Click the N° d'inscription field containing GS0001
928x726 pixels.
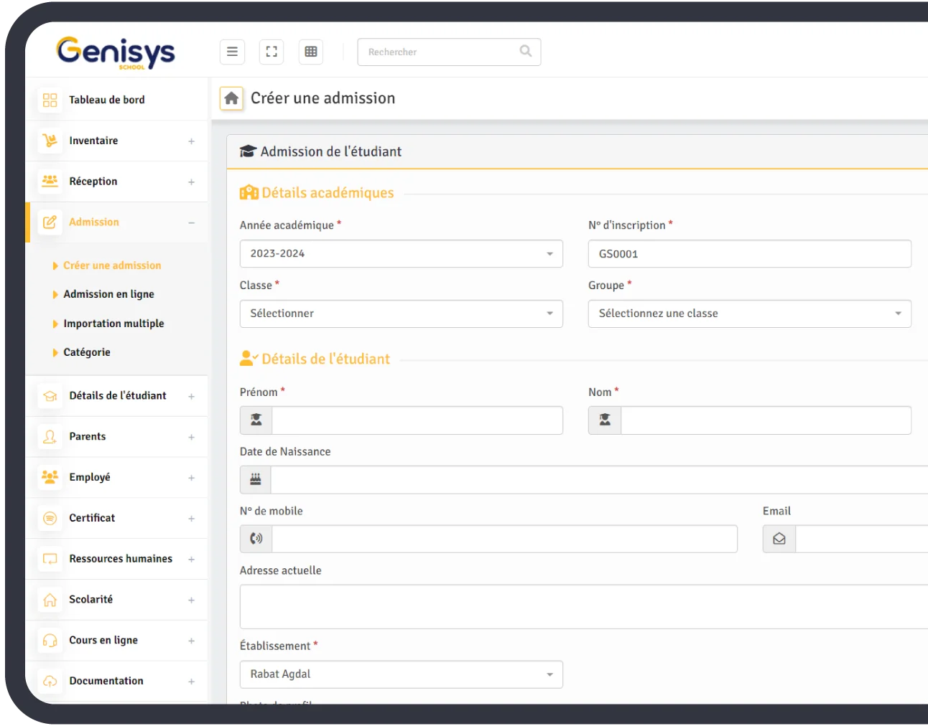[x=749, y=253]
